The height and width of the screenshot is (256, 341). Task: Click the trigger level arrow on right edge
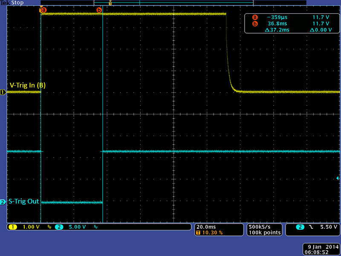338,178
